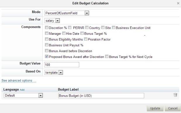The height and width of the screenshot is (113, 181).
Task: Tick Business Unit Payout % checkbox
Action: point(46,45)
